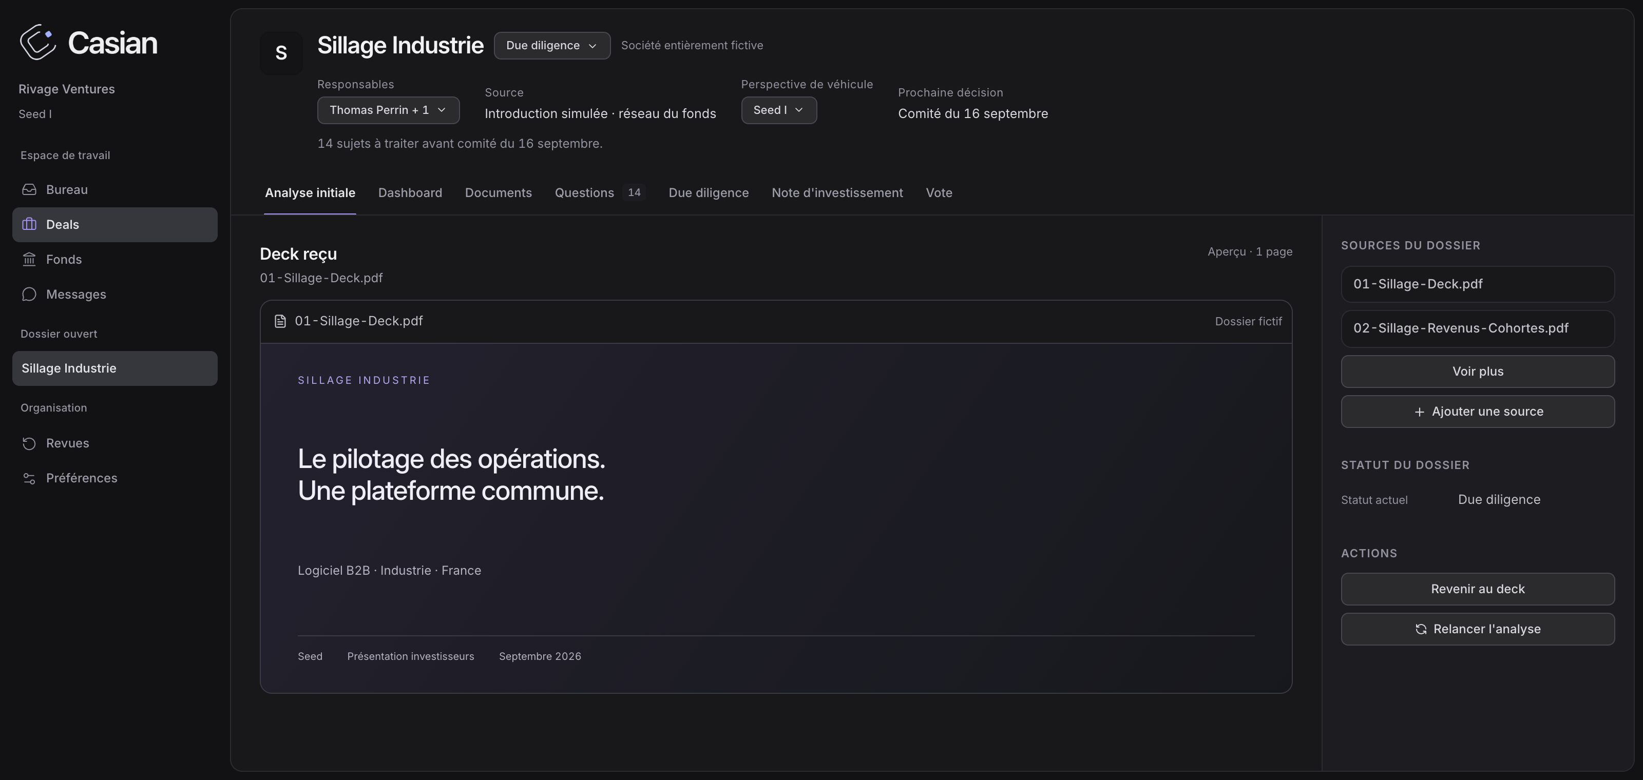Click the Aperçu · 1 page label
Viewport: 1643px width, 780px height.
[1250, 252]
